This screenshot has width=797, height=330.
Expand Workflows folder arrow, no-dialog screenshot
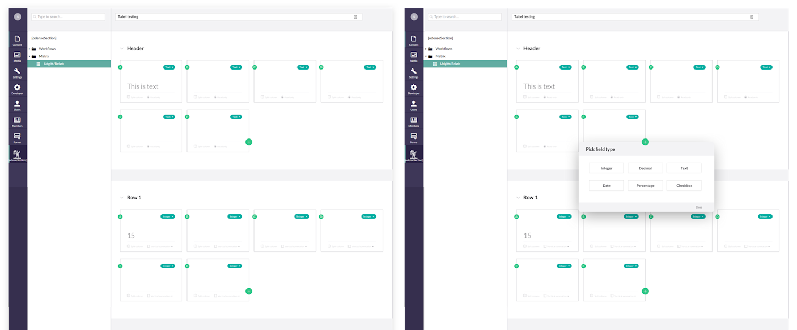click(29, 49)
